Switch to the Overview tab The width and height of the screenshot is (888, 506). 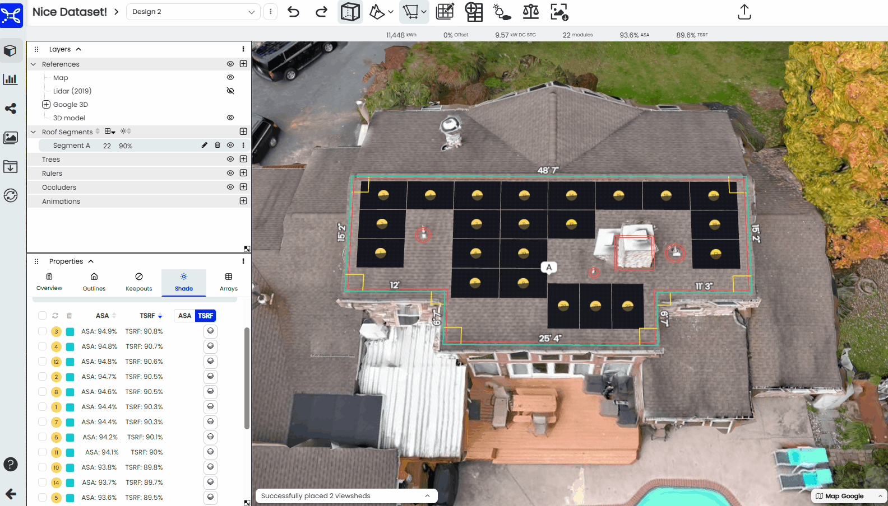coord(49,282)
